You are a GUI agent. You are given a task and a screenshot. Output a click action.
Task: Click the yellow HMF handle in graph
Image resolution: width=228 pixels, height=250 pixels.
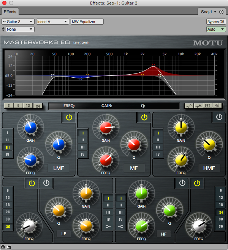pos(142,76)
